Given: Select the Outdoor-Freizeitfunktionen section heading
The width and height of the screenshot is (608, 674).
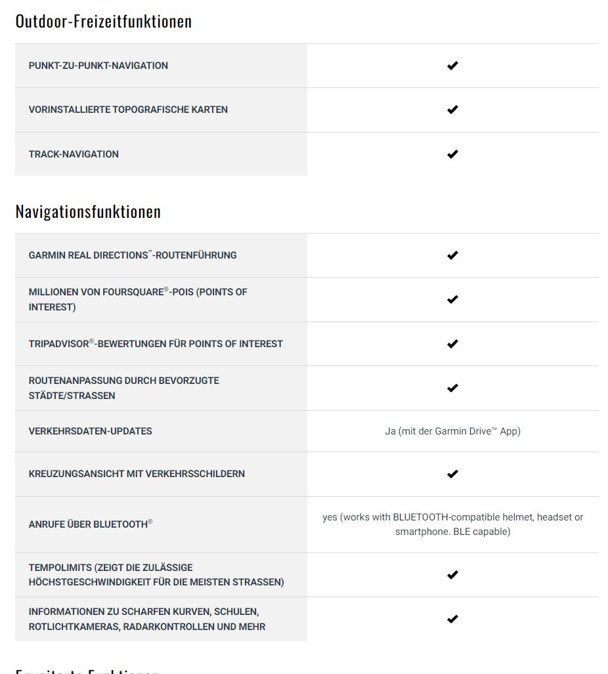Looking at the screenshot, I should 104,21.
